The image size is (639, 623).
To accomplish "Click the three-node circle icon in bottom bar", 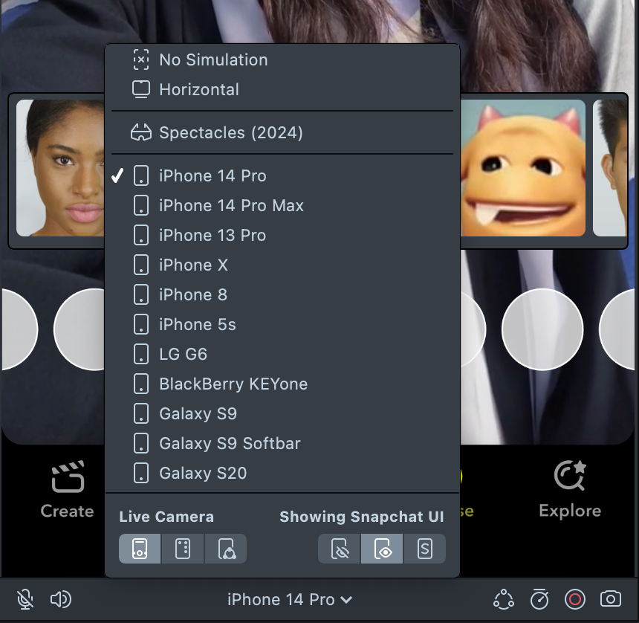I will pyautogui.click(x=504, y=599).
